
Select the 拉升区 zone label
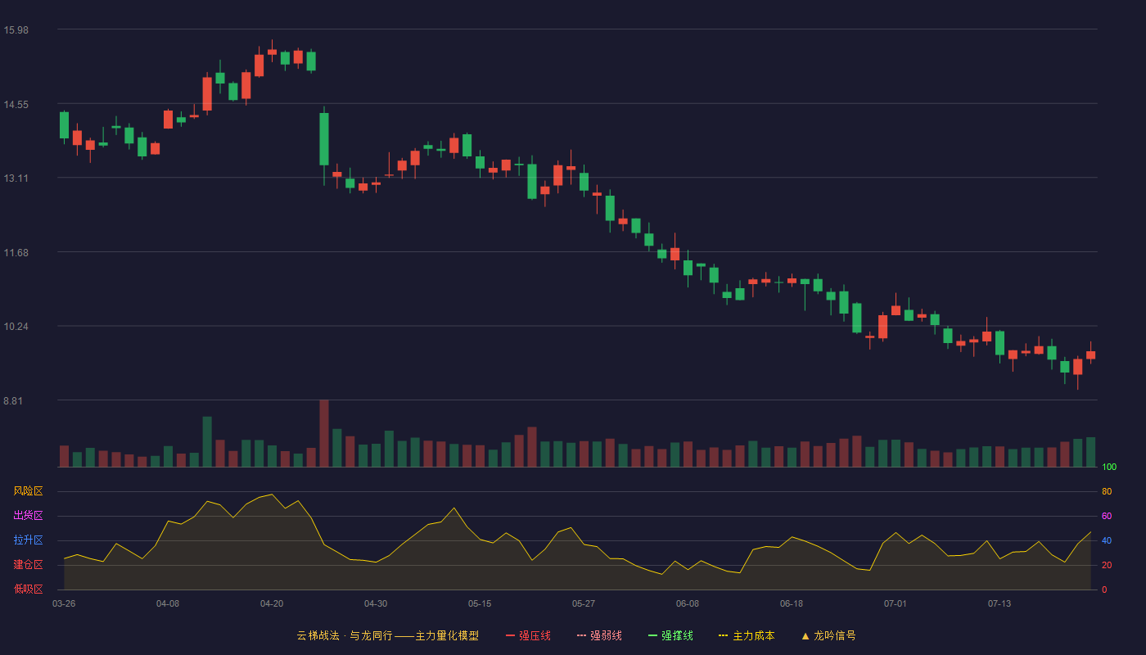28,540
